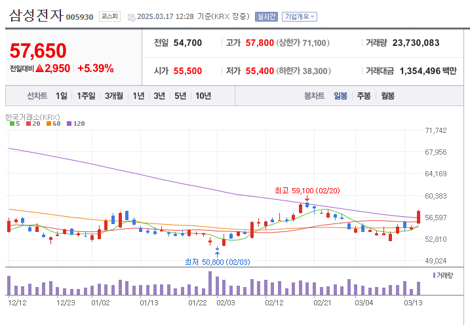Click the change rate +5.39%
The height and width of the screenshot is (325, 470).
point(96,69)
